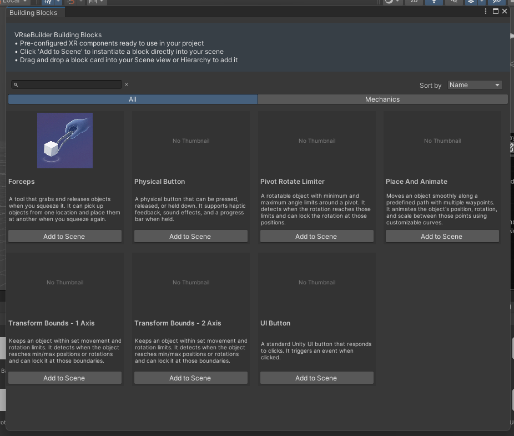
Task: Add Transform Bounds - 2 Axis to scene
Action: 191,378
